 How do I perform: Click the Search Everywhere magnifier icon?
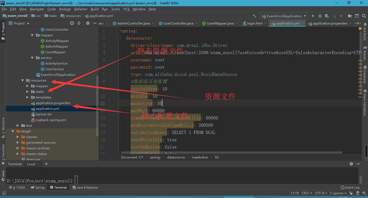point(364,16)
